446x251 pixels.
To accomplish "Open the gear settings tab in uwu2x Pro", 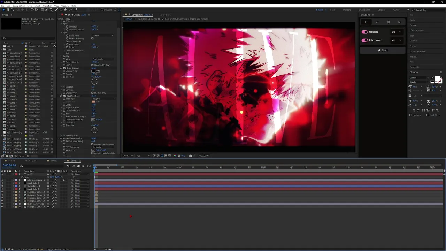I will click(x=388, y=22).
